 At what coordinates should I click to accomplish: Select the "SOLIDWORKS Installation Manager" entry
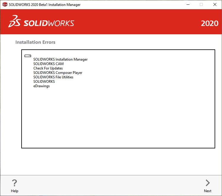(61, 59)
